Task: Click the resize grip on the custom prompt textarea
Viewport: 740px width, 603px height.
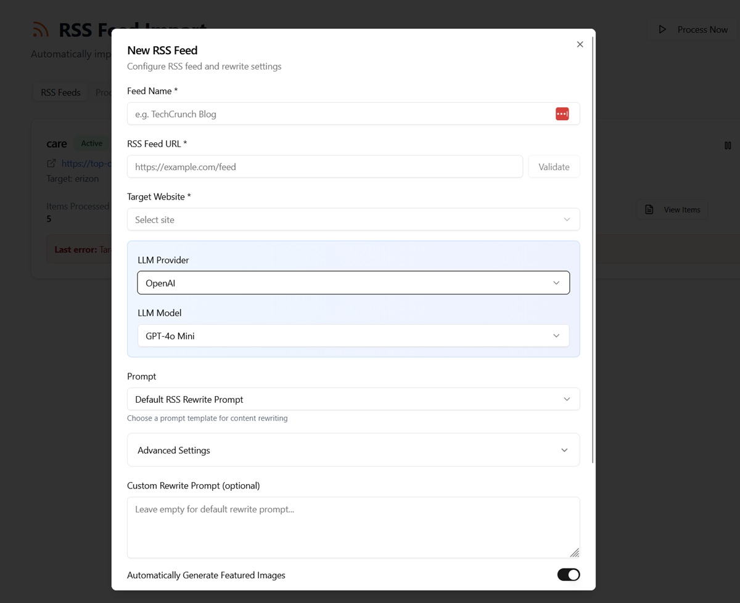Action: 575,552
